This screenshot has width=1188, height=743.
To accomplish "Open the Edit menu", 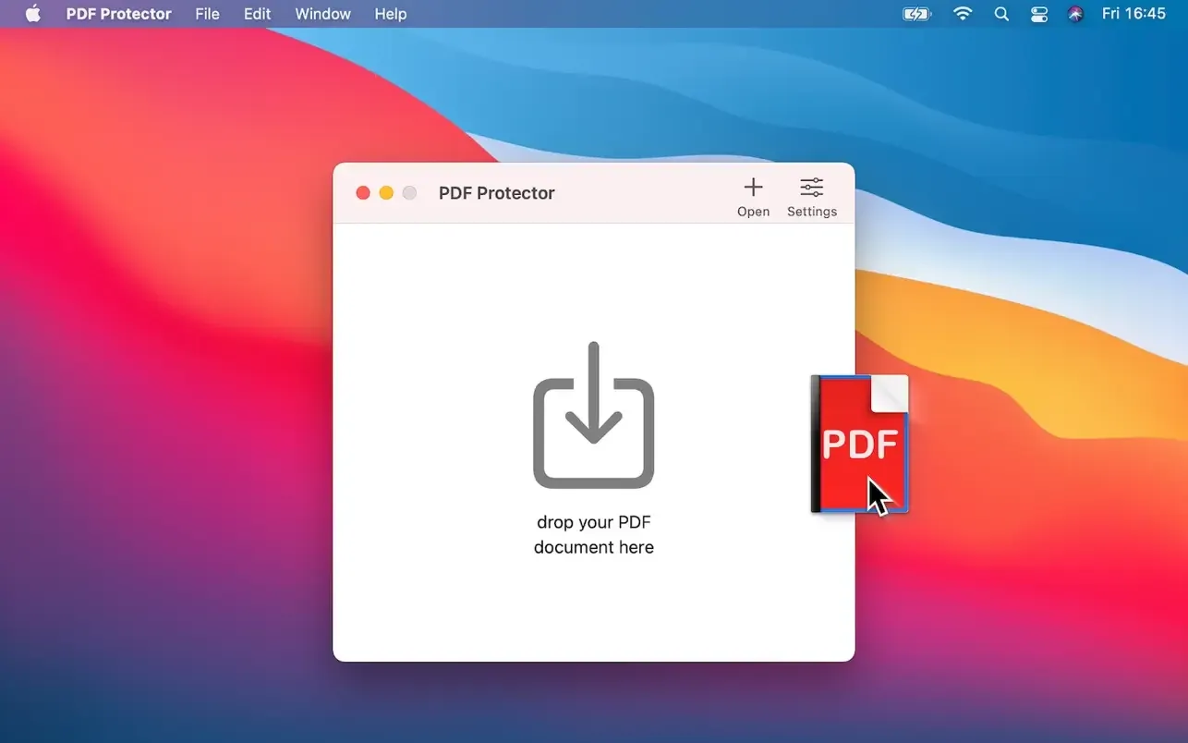I will click(257, 14).
